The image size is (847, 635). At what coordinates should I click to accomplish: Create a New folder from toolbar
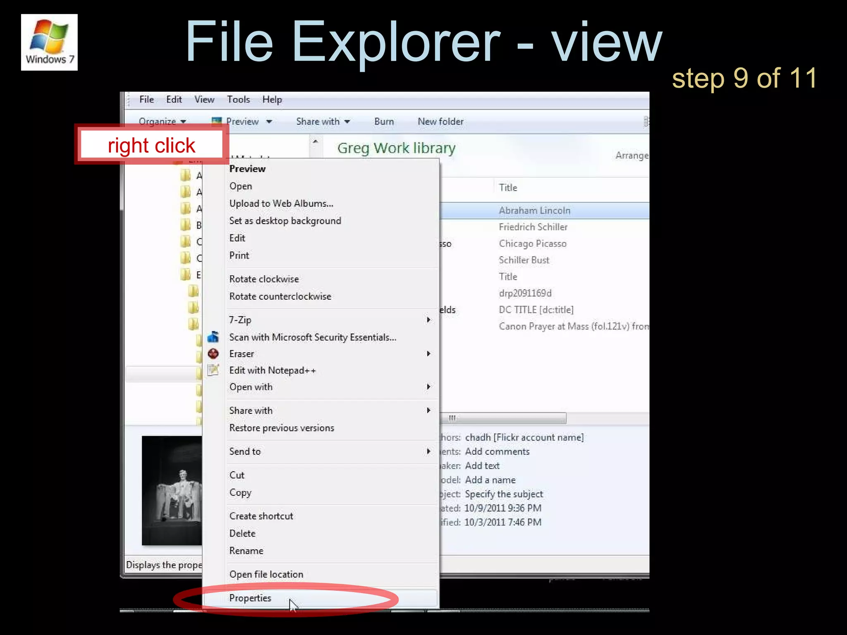[440, 122]
